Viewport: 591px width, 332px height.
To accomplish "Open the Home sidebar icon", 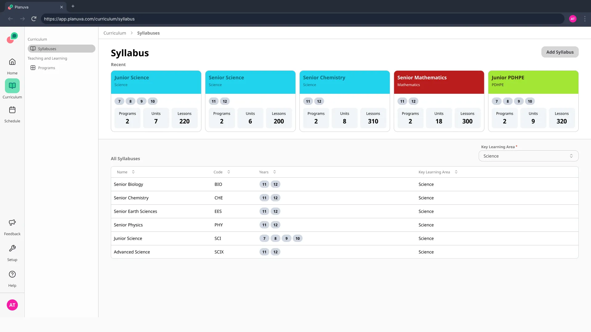I will 12,62.
